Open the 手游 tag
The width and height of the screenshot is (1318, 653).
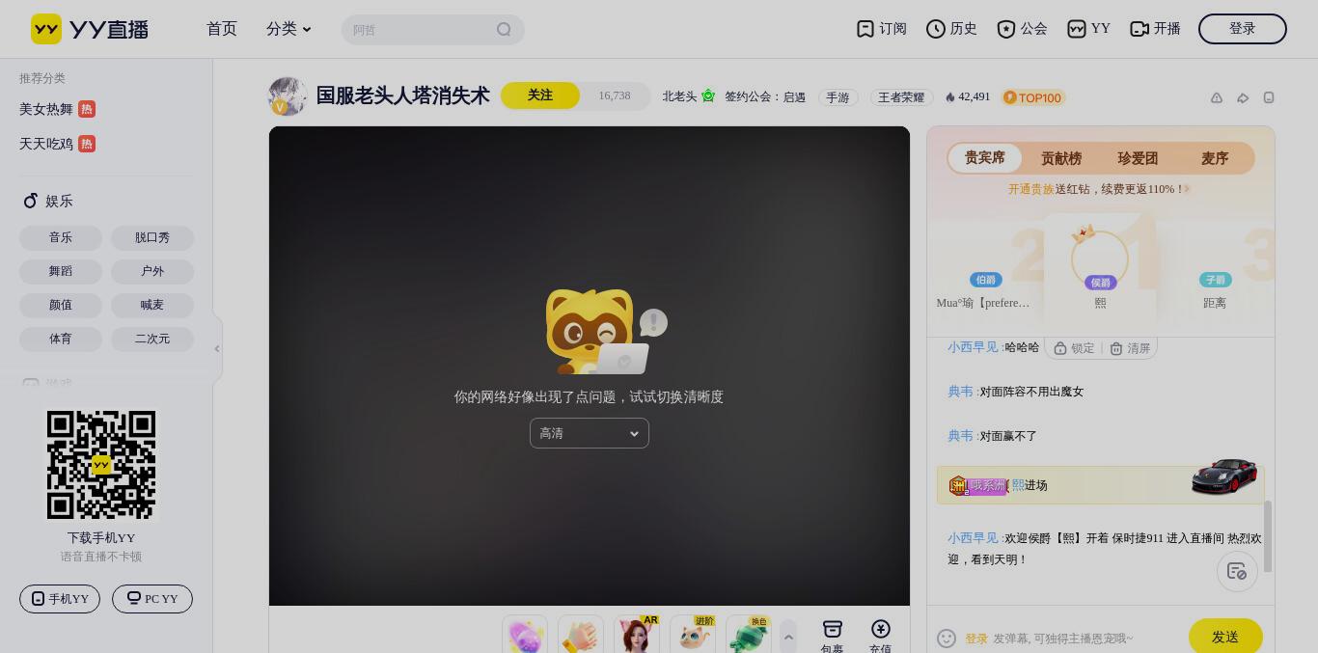pyautogui.click(x=837, y=97)
